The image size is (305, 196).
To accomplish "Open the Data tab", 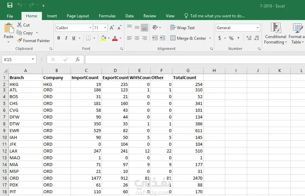I will pyautogui.click(x=129, y=16).
